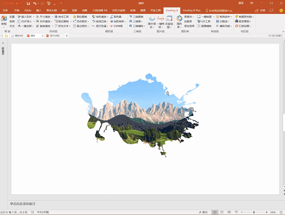Open the 文件 menu tab
The height and width of the screenshot is (215, 285).
click(5, 10)
